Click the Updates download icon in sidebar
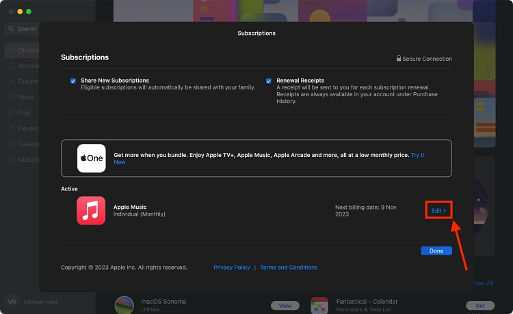 pyautogui.click(x=11, y=160)
